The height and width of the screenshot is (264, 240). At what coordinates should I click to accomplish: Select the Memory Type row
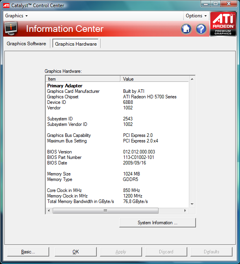(117, 179)
